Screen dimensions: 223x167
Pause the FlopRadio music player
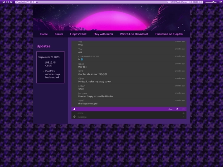pos(7,2)
